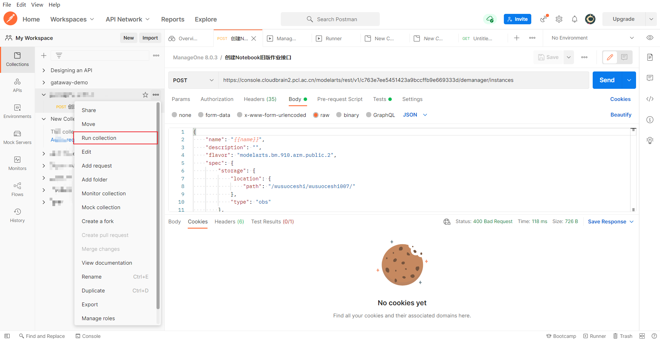This screenshot has height=341, width=660.
Task: Expand the gataway-demo collection
Action: 44,83
